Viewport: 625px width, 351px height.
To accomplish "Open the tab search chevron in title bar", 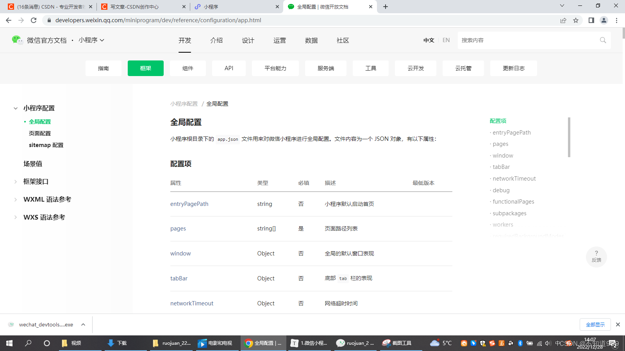I will click(562, 6).
